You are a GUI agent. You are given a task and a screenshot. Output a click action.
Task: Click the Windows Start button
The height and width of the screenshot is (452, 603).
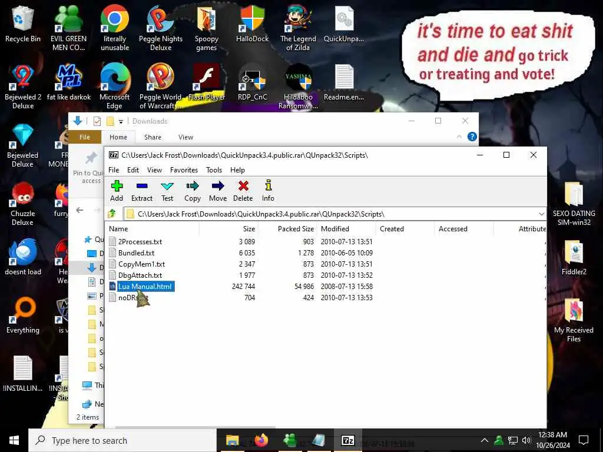pyautogui.click(x=14, y=440)
